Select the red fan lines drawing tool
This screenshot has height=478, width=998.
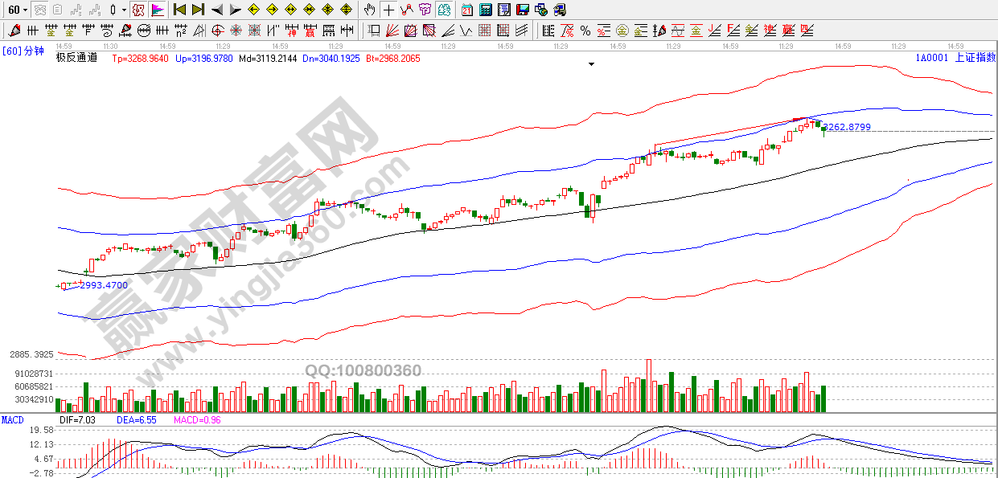392,31
